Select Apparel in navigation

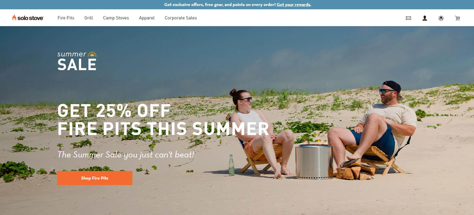coord(147,18)
